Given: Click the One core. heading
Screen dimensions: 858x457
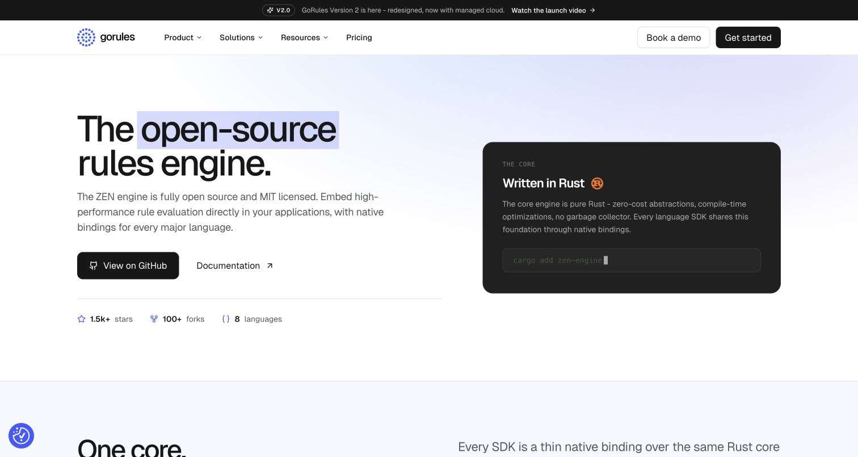Looking at the screenshot, I should [132, 448].
